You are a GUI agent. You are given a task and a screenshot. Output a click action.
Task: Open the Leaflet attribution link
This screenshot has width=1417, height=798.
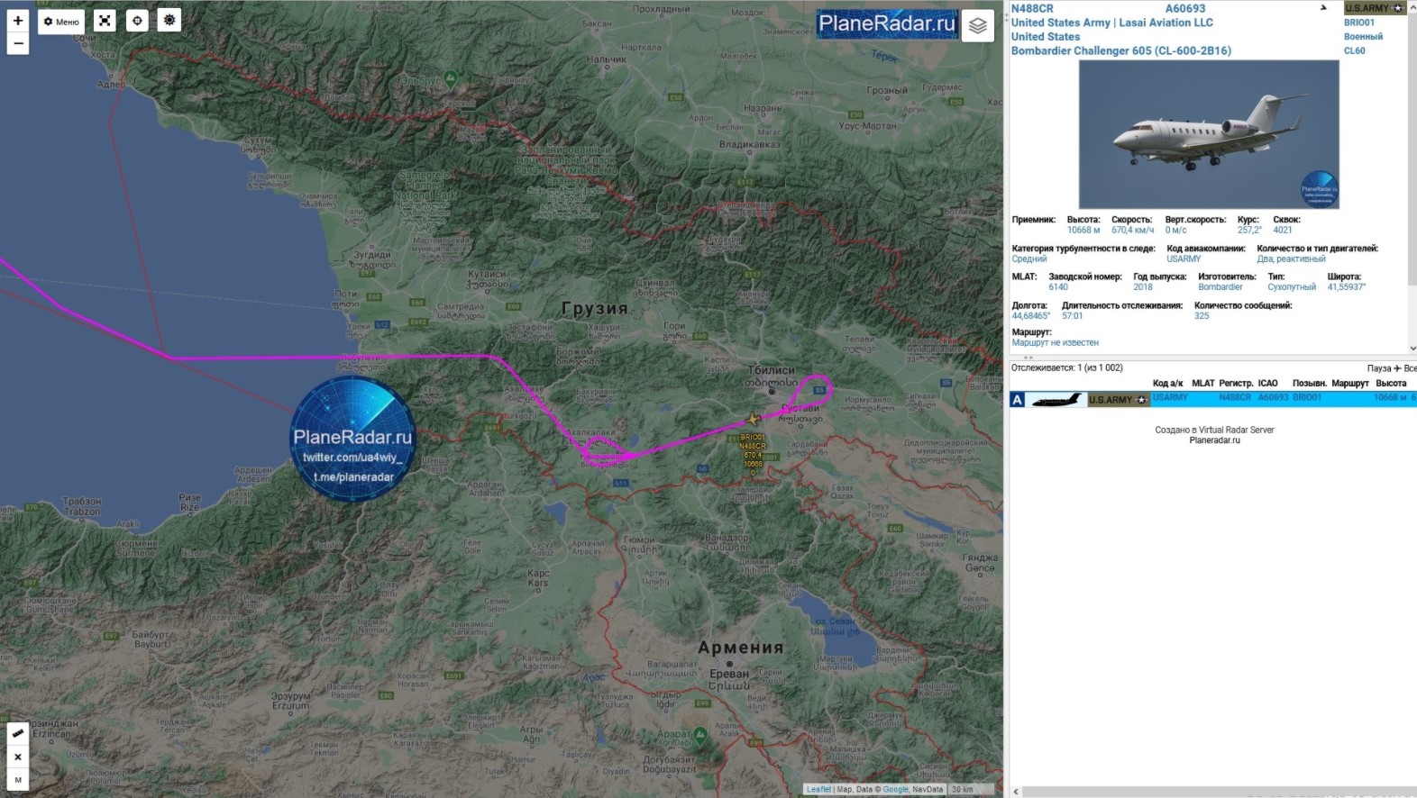pyautogui.click(x=818, y=790)
